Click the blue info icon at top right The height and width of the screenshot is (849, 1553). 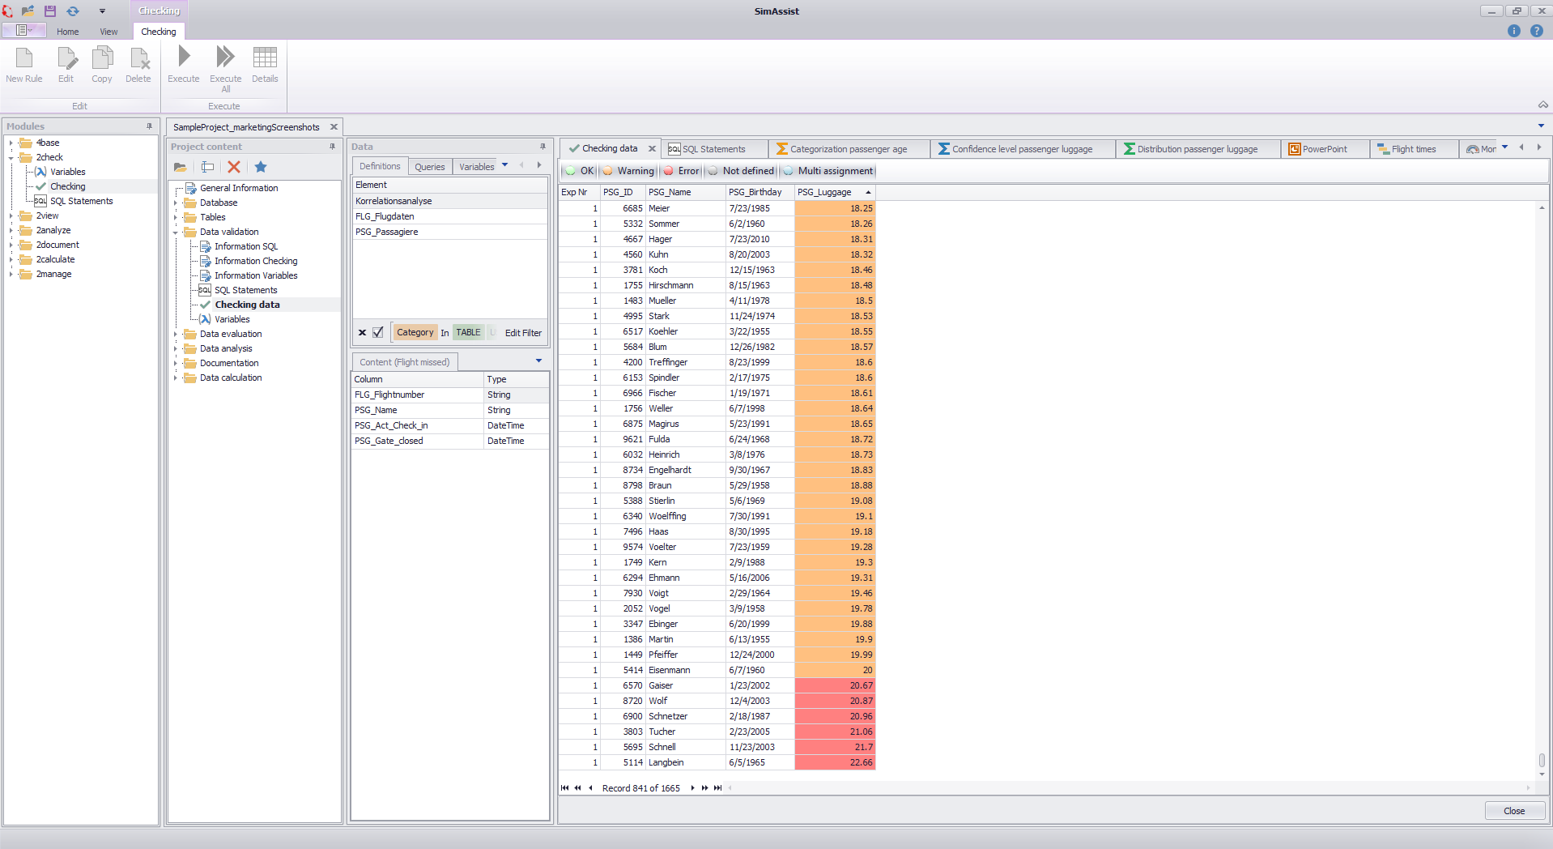tap(1514, 31)
